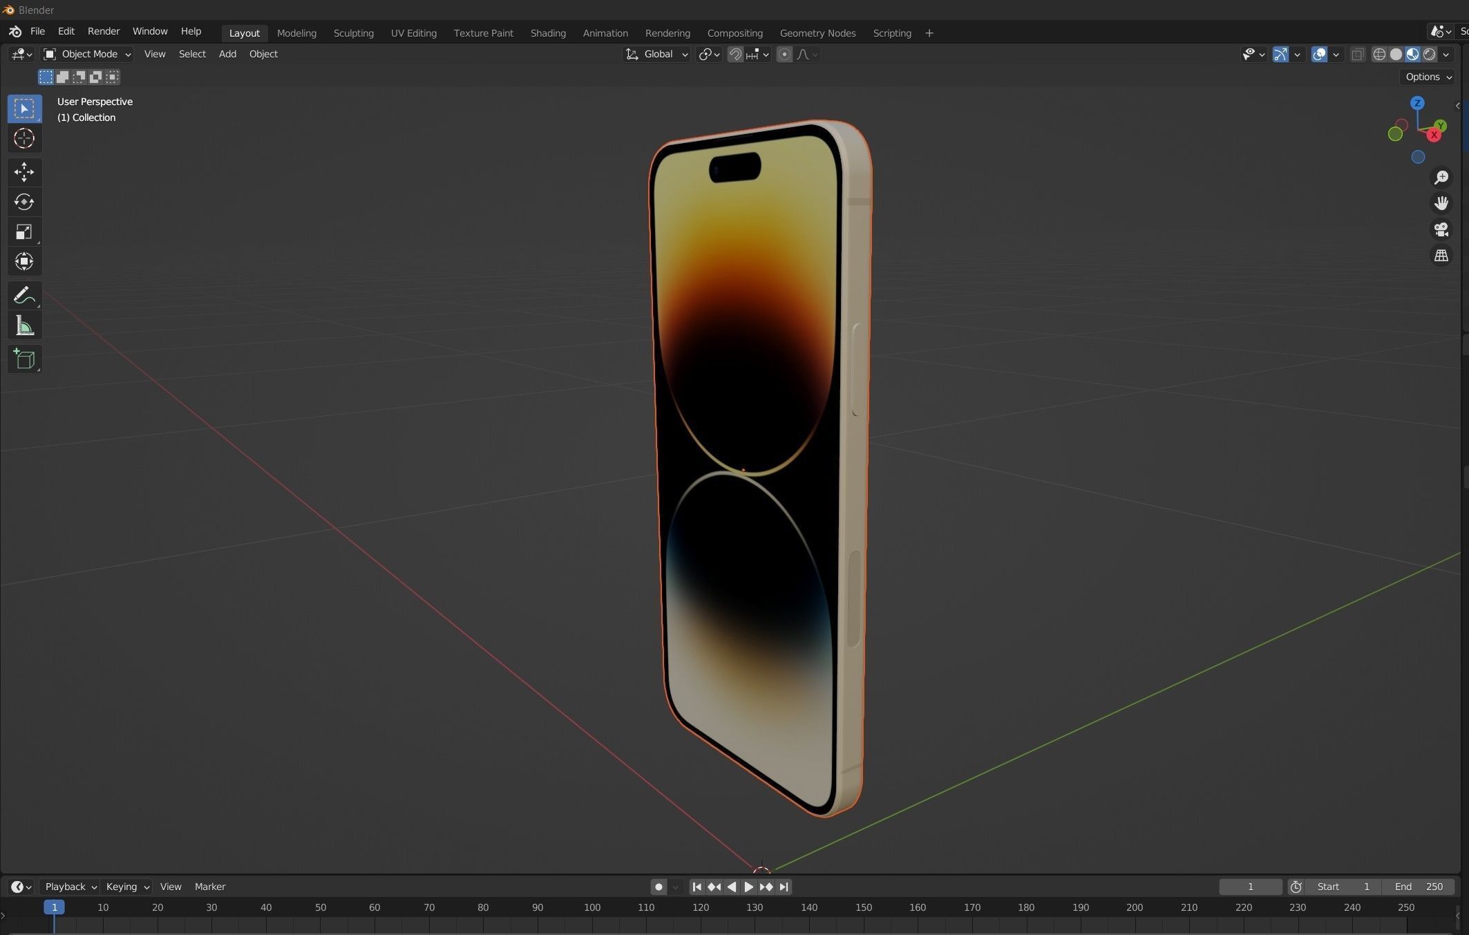The width and height of the screenshot is (1469, 935).
Task: Open the Render menu
Action: [x=104, y=32]
